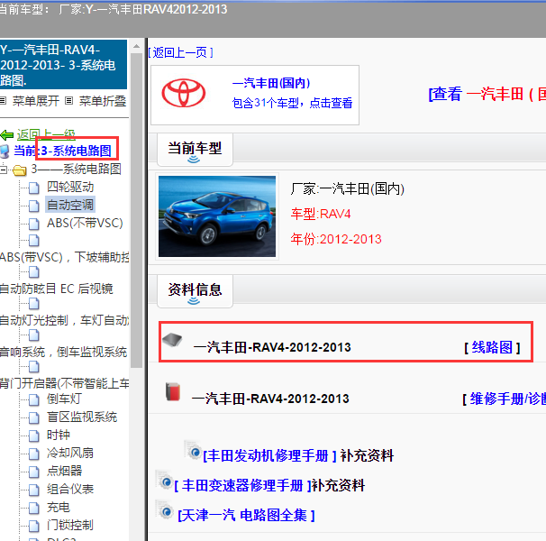
Task: Click page icon next to 充电
Action: [33, 508]
